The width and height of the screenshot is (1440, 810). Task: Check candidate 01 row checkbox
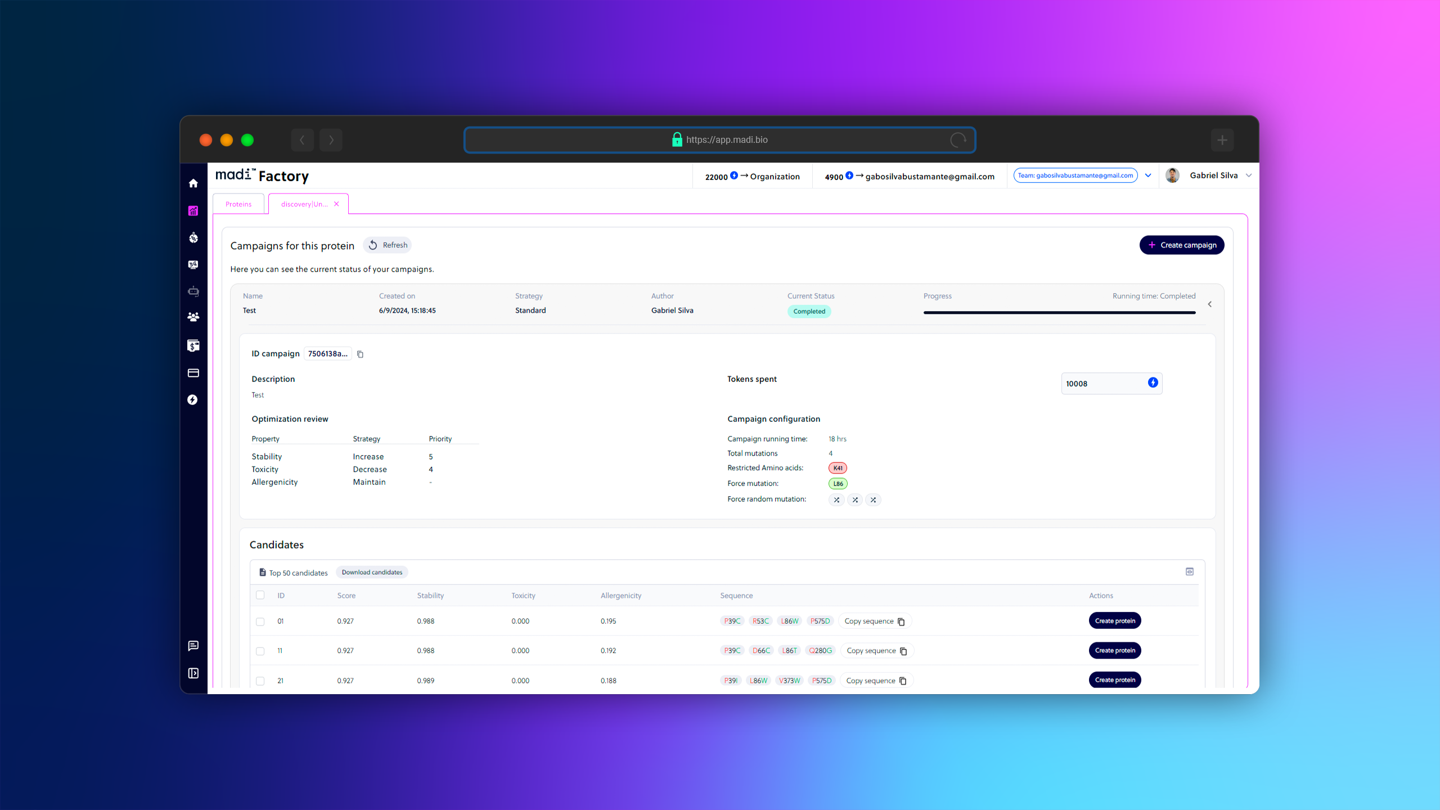click(260, 622)
